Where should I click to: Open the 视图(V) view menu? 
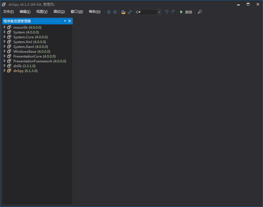(x=41, y=12)
